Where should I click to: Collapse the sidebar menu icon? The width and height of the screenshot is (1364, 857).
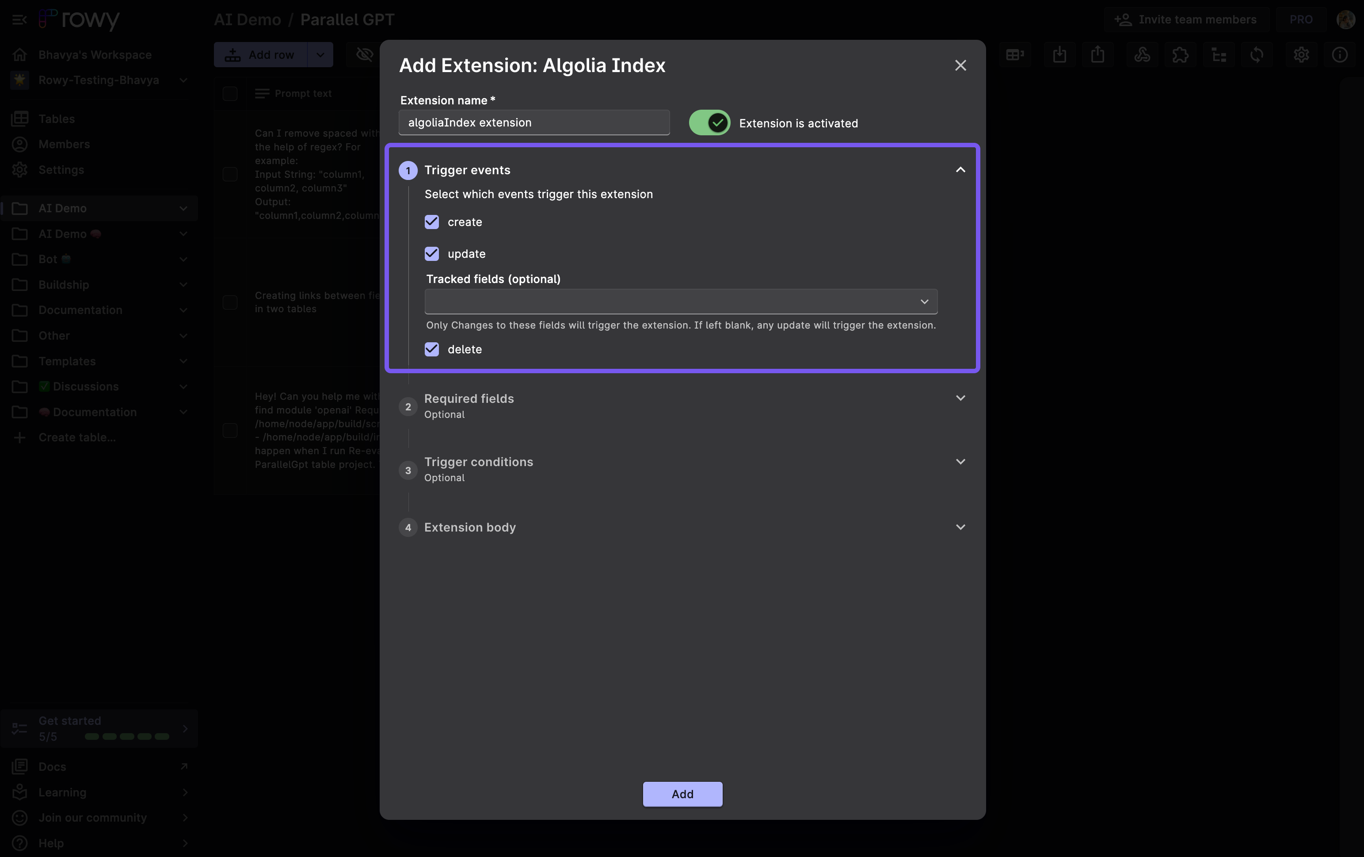tap(19, 19)
